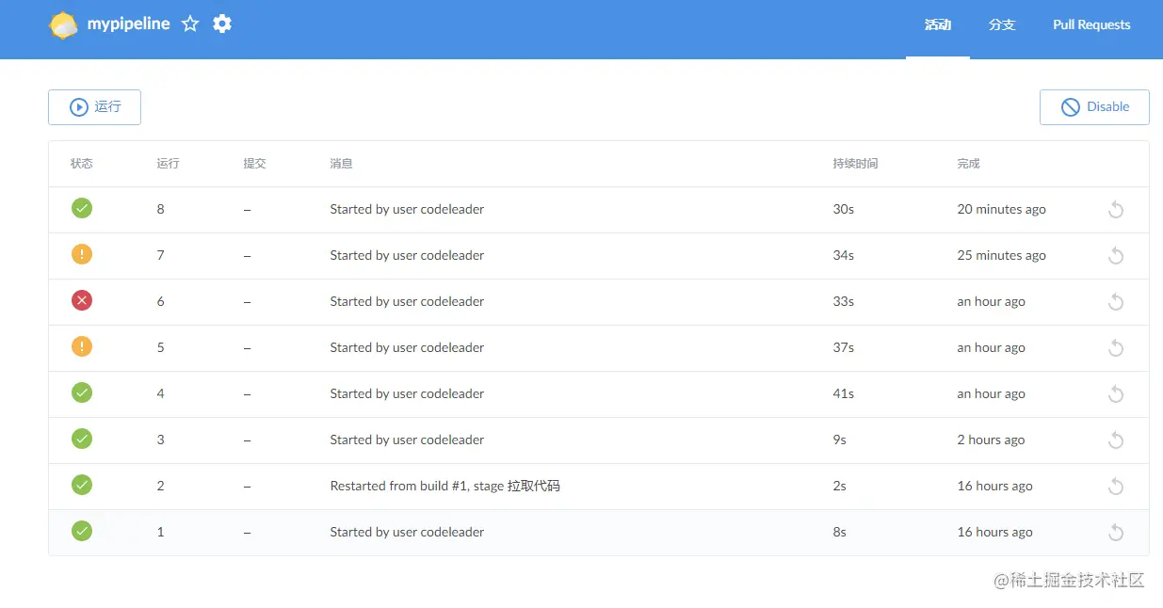Image resolution: width=1163 pixels, height=608 pixels.
Task: Click the 30s duration cell
Action: 844,209
